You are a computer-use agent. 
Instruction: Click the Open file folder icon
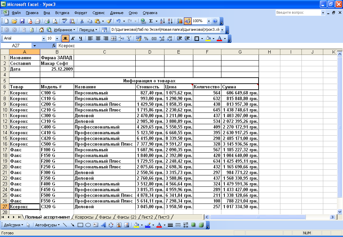pyautogui.click(x=14, y=21)
